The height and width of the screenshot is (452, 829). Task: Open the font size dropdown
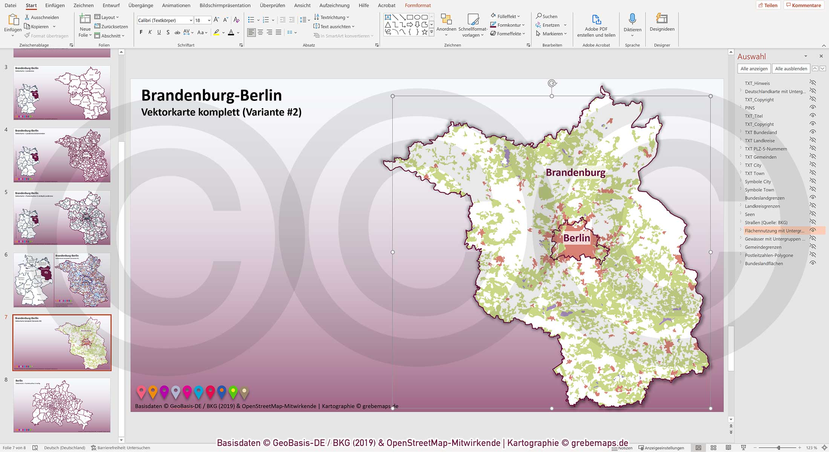coord(210,20)
